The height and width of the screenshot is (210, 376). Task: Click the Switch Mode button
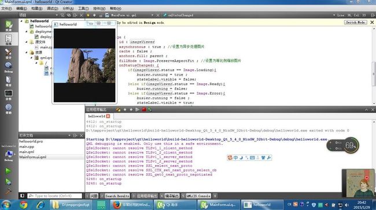(355, 22)
